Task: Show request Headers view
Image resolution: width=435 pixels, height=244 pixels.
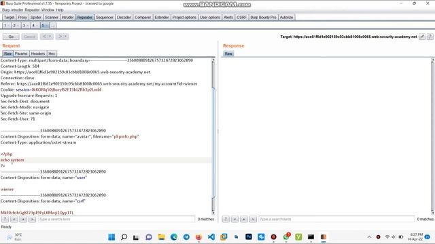Action: 38,54
